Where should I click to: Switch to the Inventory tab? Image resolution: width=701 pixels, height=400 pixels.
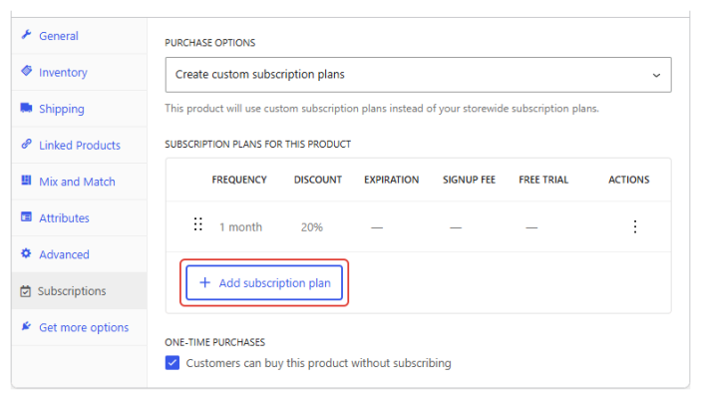[63, 73]
